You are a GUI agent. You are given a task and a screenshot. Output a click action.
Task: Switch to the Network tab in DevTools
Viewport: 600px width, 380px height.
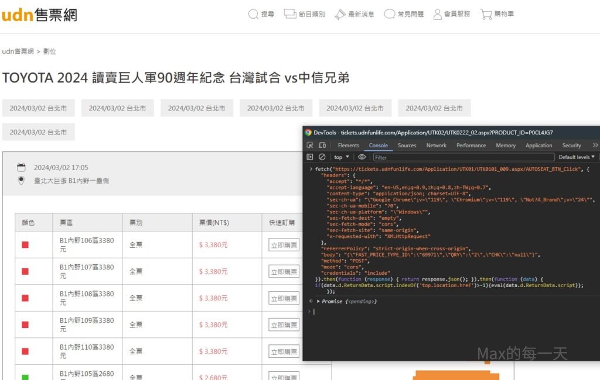tap(436, 146)
